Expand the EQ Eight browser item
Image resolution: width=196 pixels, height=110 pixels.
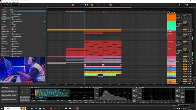click(11, 18)
